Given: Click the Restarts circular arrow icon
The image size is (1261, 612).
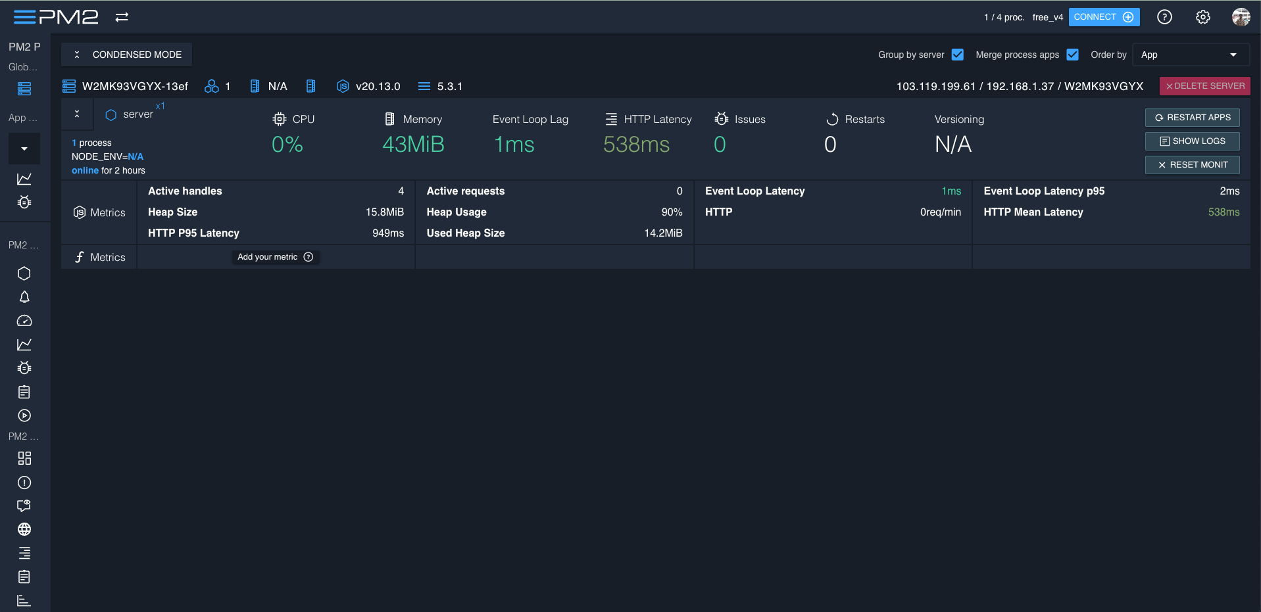Looking at the screenshot, I should (x=832, y=119).
